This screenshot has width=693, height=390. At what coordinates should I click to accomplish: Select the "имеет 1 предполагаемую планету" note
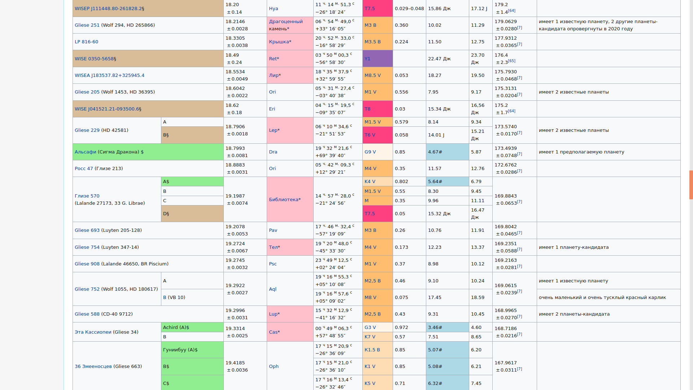pyautogui.click(x=581, y=152)
